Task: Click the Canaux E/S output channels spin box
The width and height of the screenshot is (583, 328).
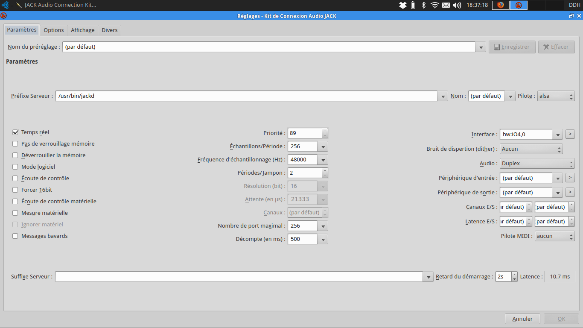Action: (554, 207)
